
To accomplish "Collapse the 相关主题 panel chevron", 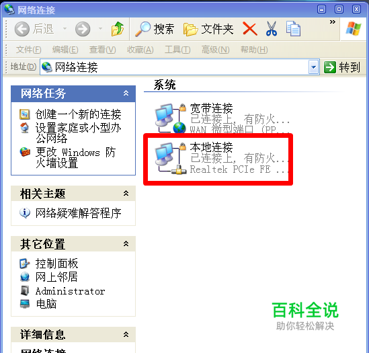I will [126, 194].
